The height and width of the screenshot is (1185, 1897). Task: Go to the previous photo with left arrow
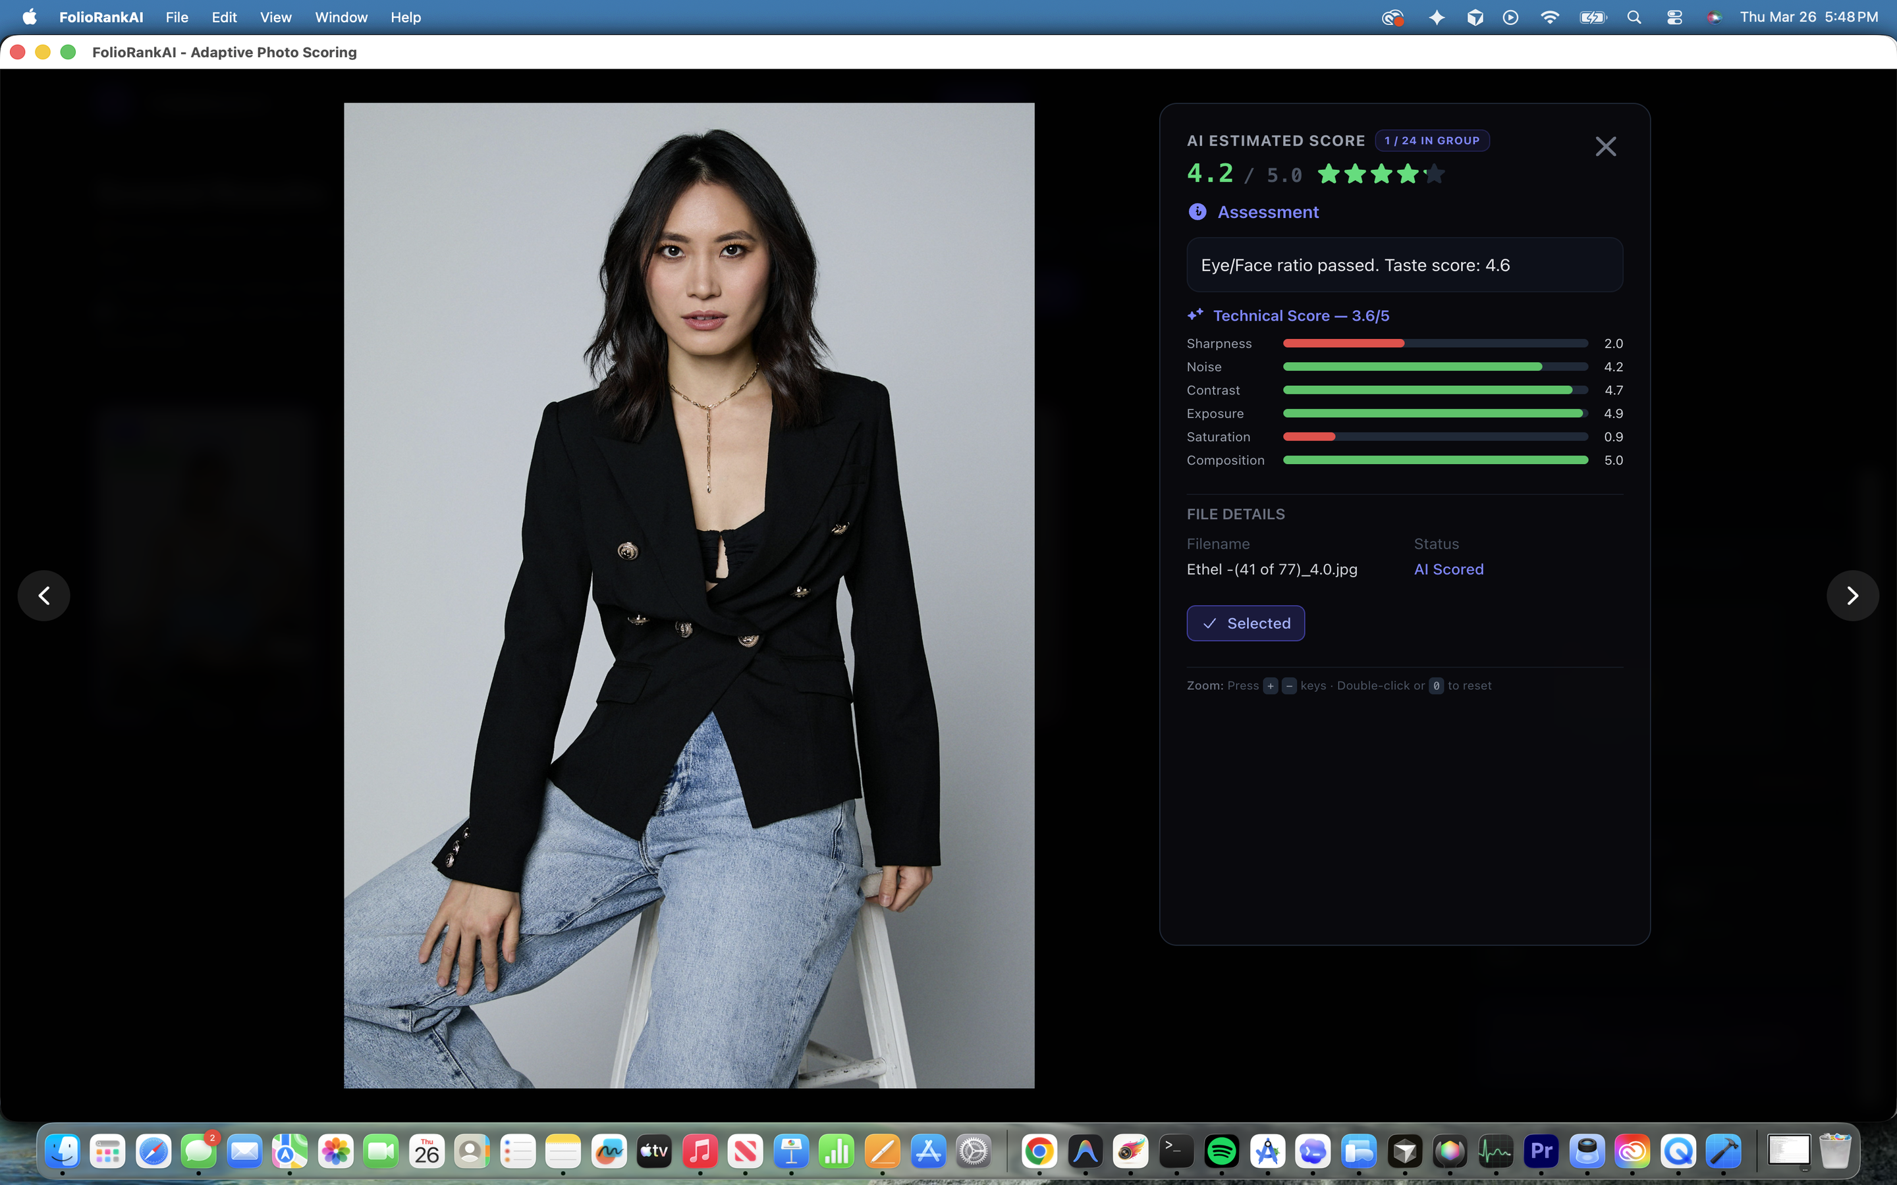point(44,596)
